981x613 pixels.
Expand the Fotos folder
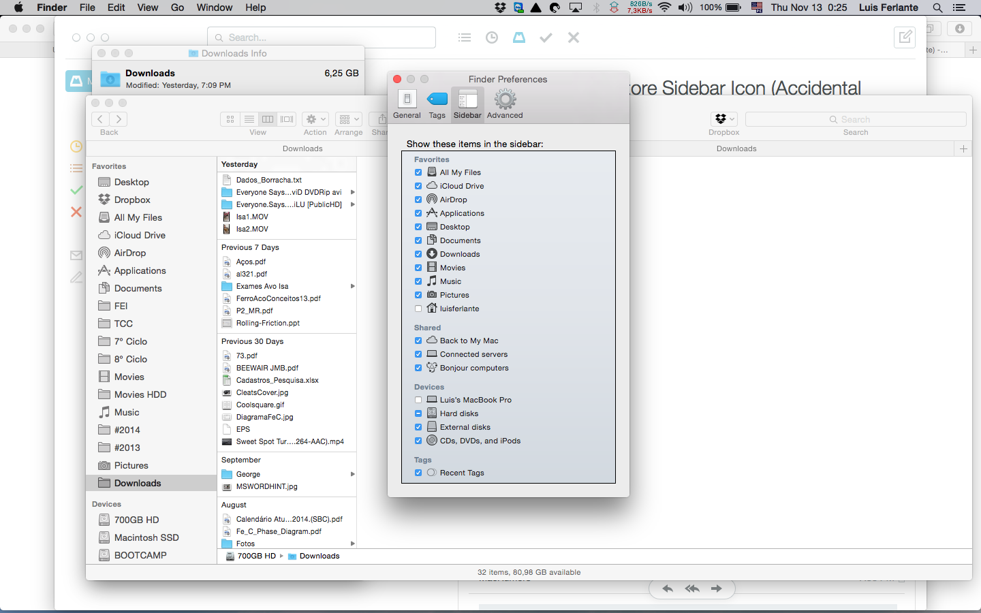(x=352, y=544)
